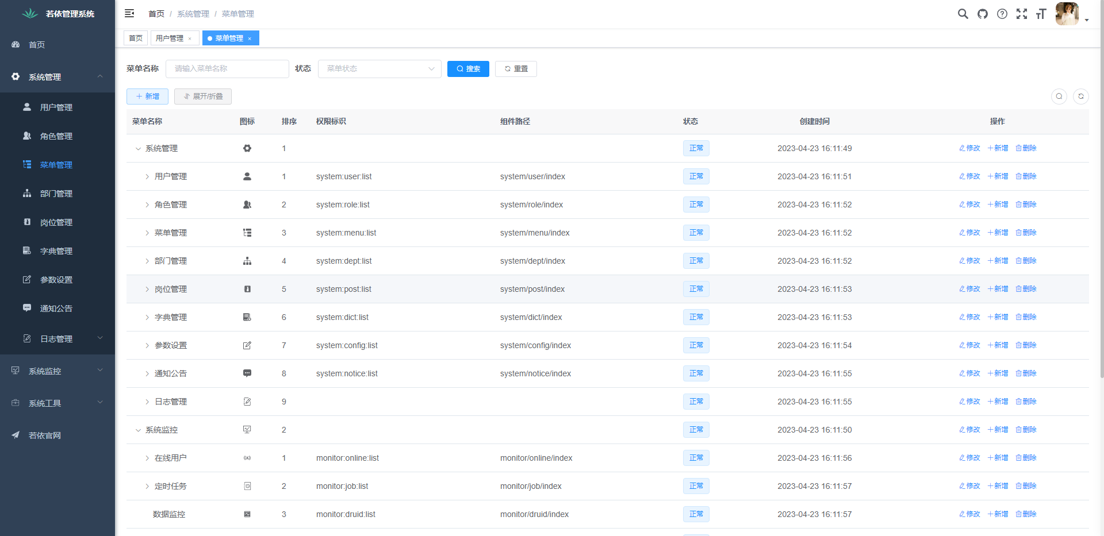Screen dimensions: 1104x536
Task: Expand 系统监控 in the sidebar
Action: pos(57,371)
